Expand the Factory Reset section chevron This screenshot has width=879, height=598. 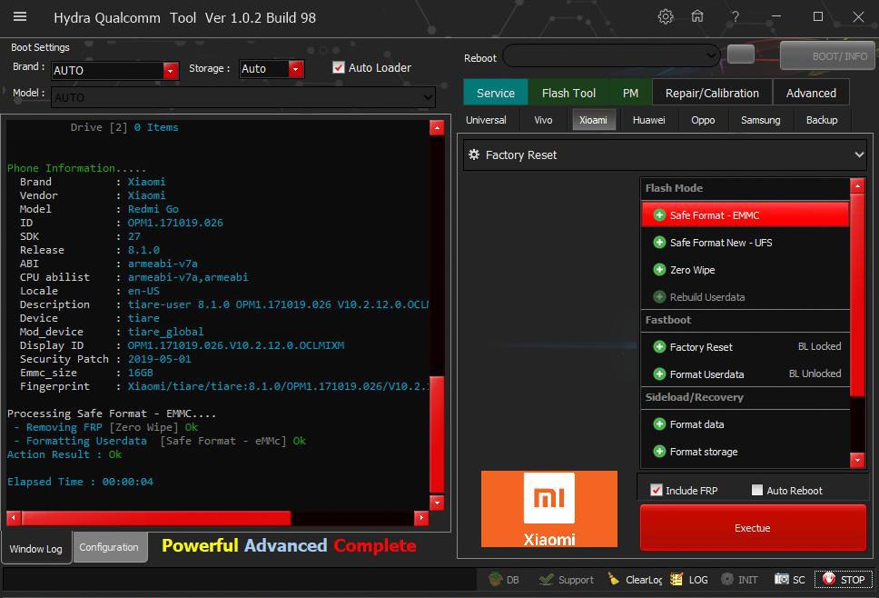(x=859, y=154)
